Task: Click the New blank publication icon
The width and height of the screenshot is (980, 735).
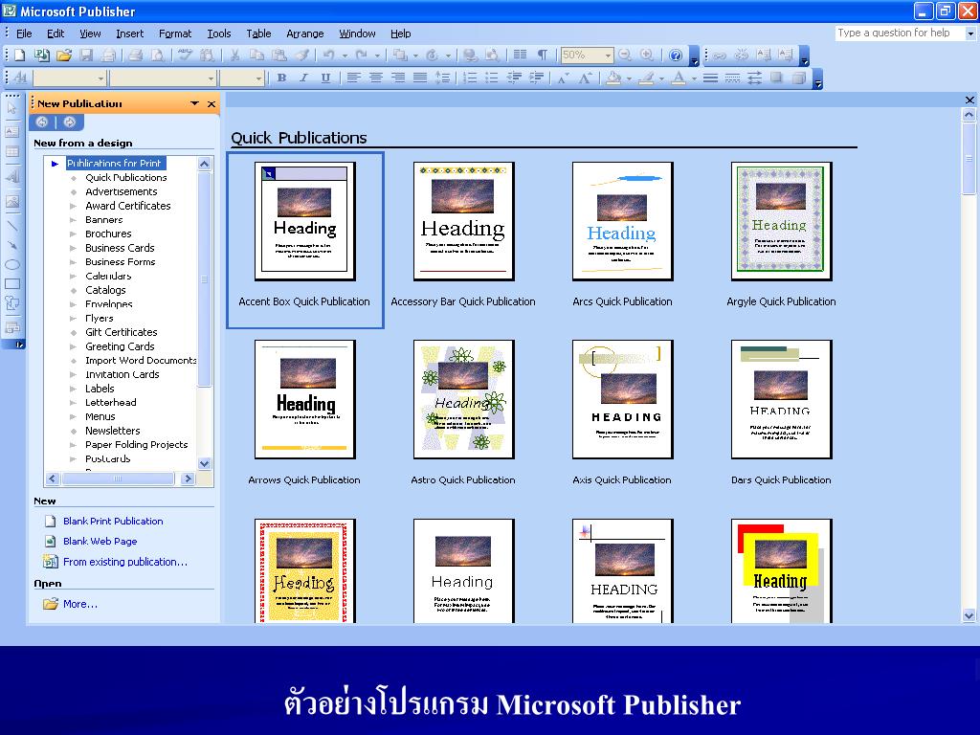Action: 19,56
